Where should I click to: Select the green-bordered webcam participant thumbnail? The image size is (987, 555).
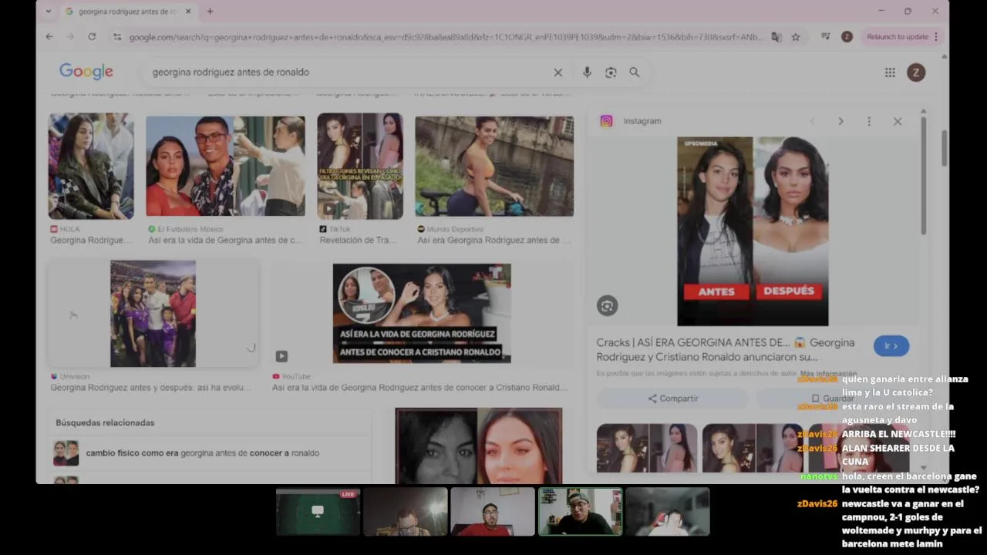(x=580, y=511)
